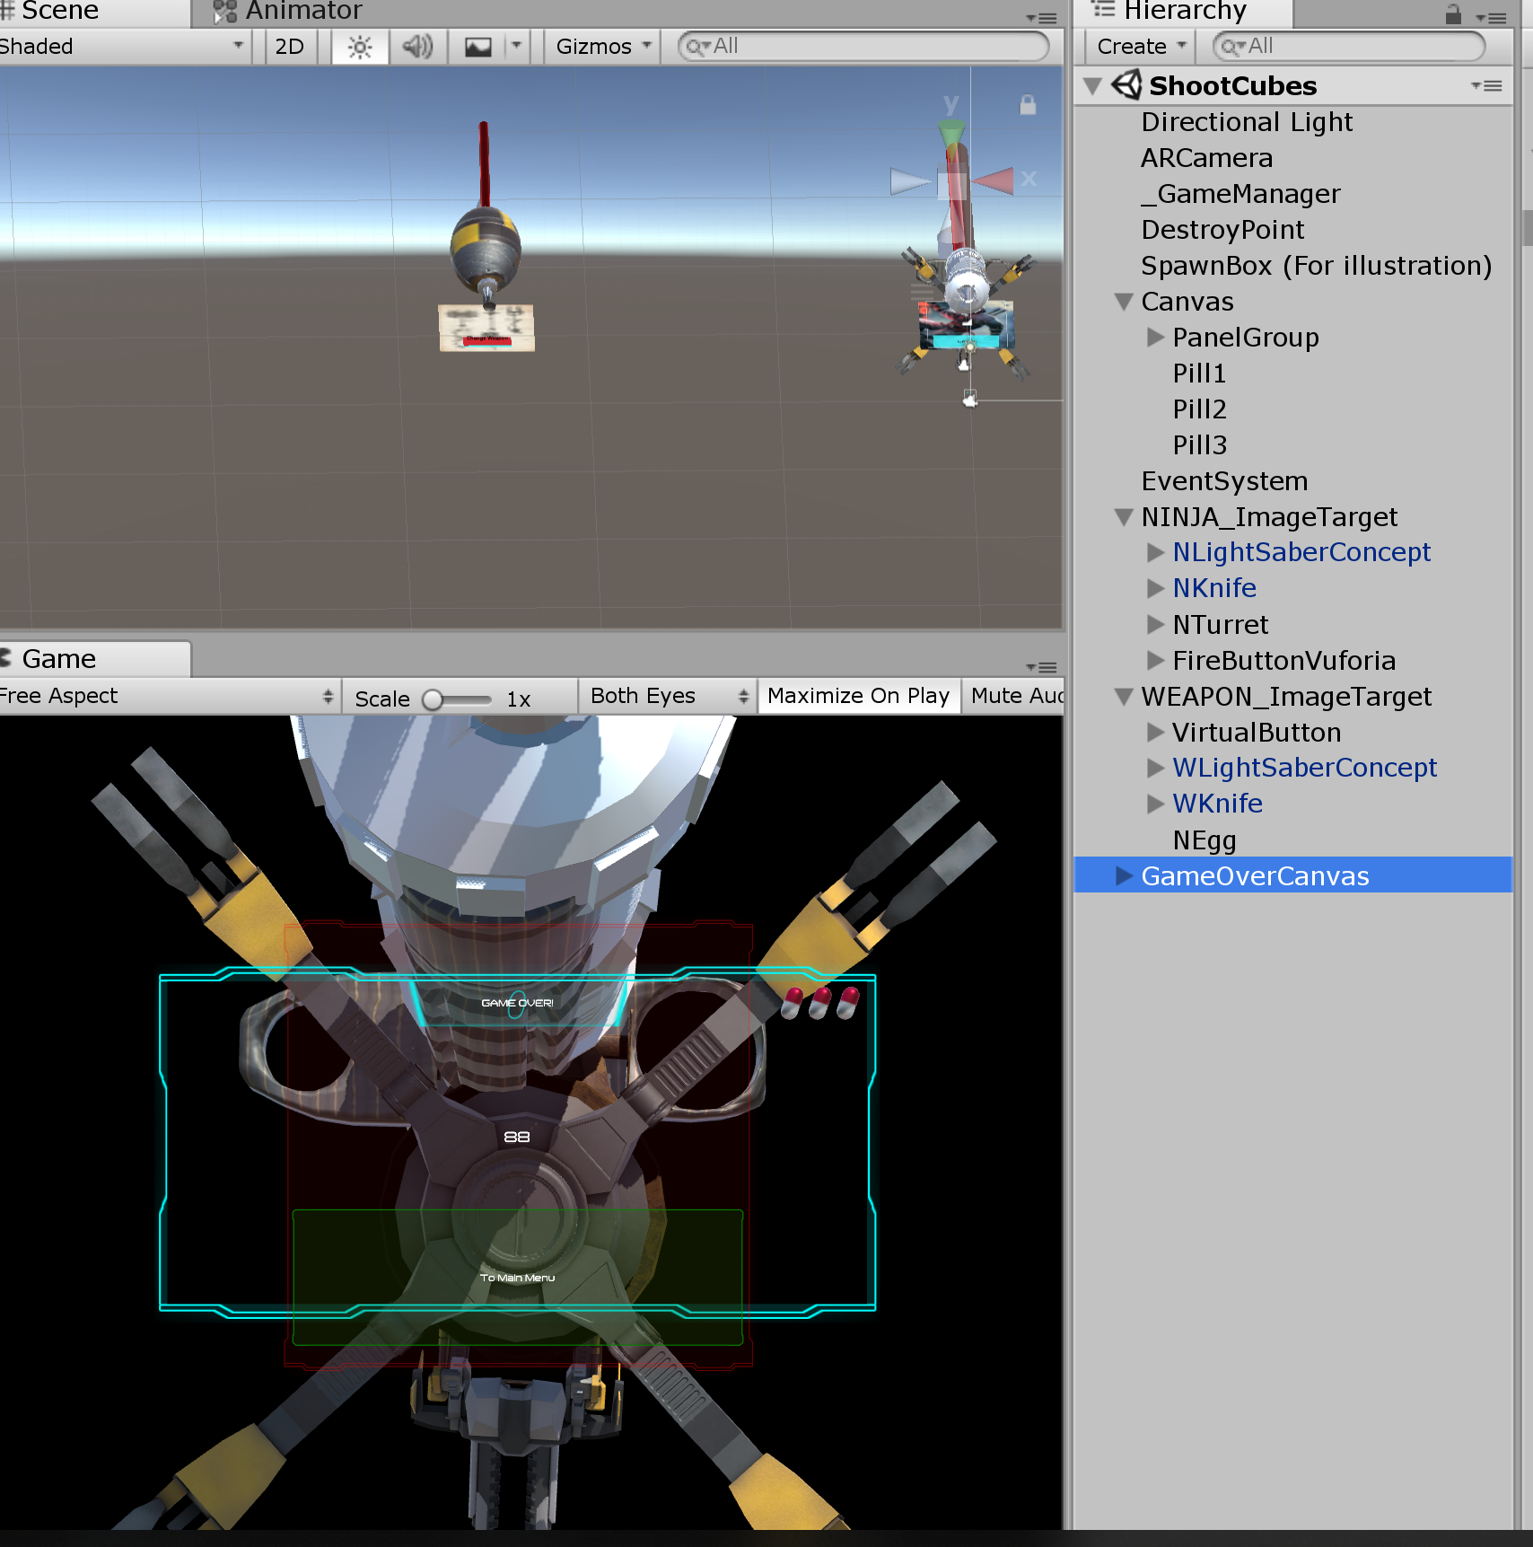
Task: Expand the NKnife object
Action: click(x=1155, y=588)
